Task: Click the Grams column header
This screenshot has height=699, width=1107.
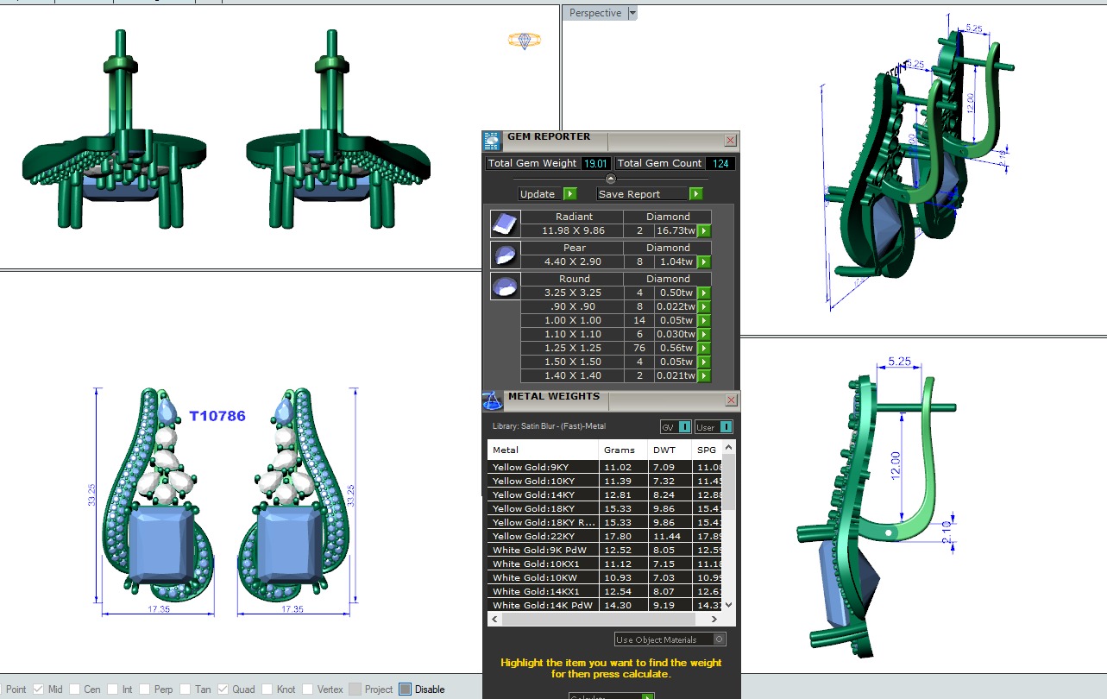Action: point(620,450)
